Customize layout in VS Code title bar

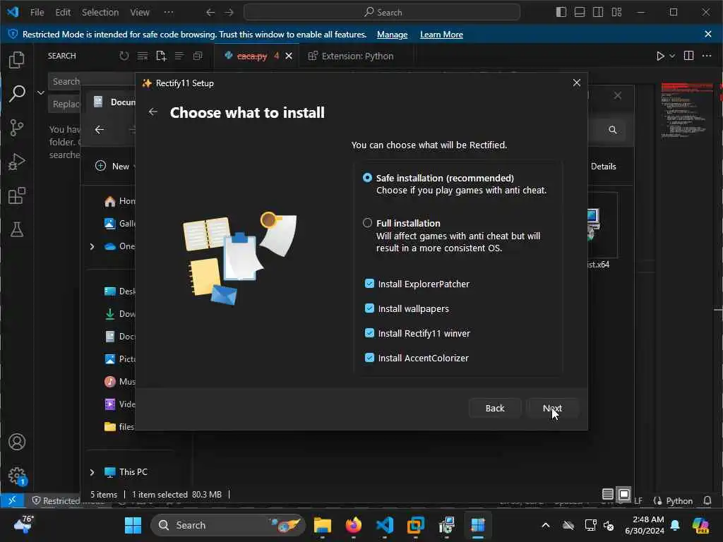[x=616, y=12]
